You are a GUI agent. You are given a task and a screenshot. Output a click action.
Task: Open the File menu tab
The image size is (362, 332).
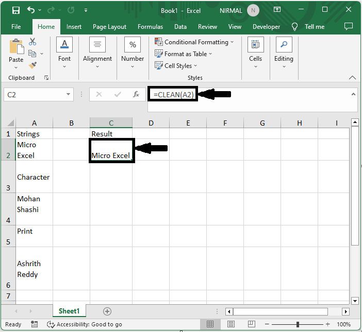point(16,27)
